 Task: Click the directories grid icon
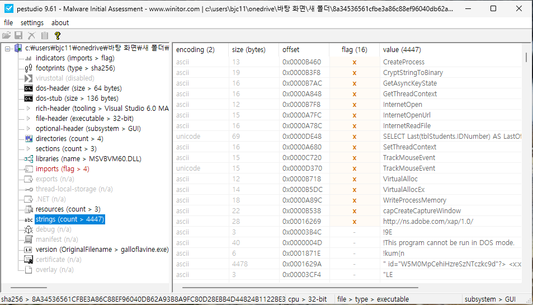[x=29, y=139]
